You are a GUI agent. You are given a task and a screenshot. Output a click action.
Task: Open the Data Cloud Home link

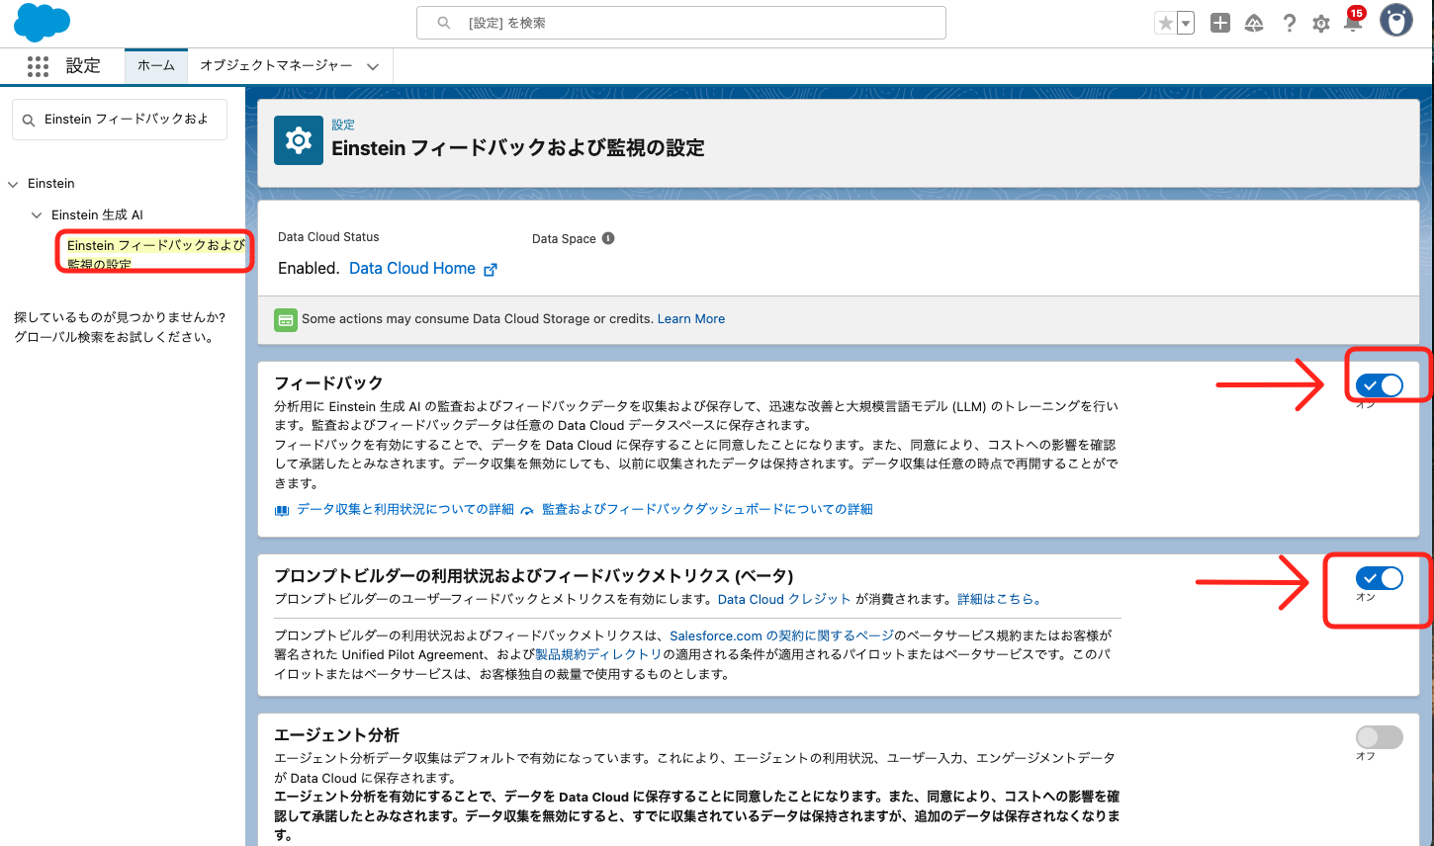[412, 268]
